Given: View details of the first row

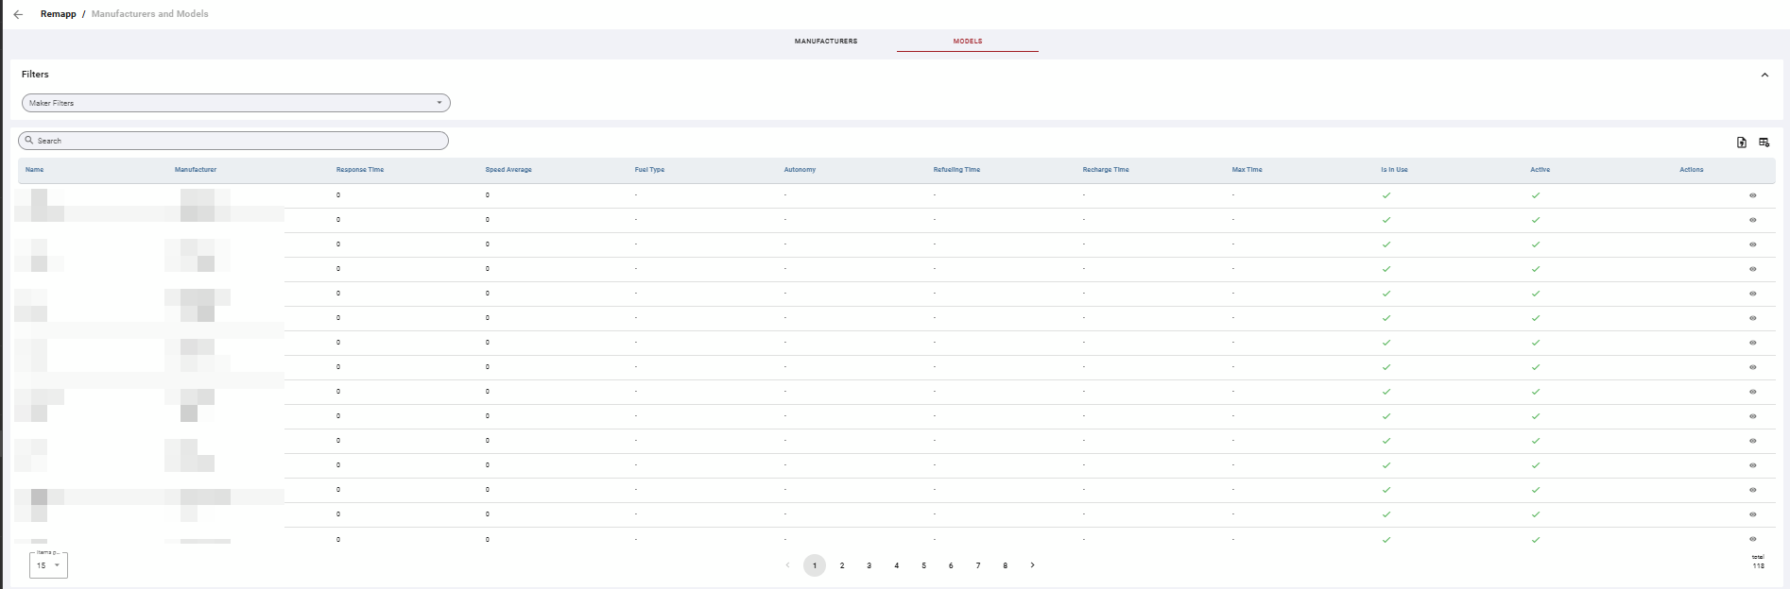Looking at the screenshot, I should (x=1752, y=195).
